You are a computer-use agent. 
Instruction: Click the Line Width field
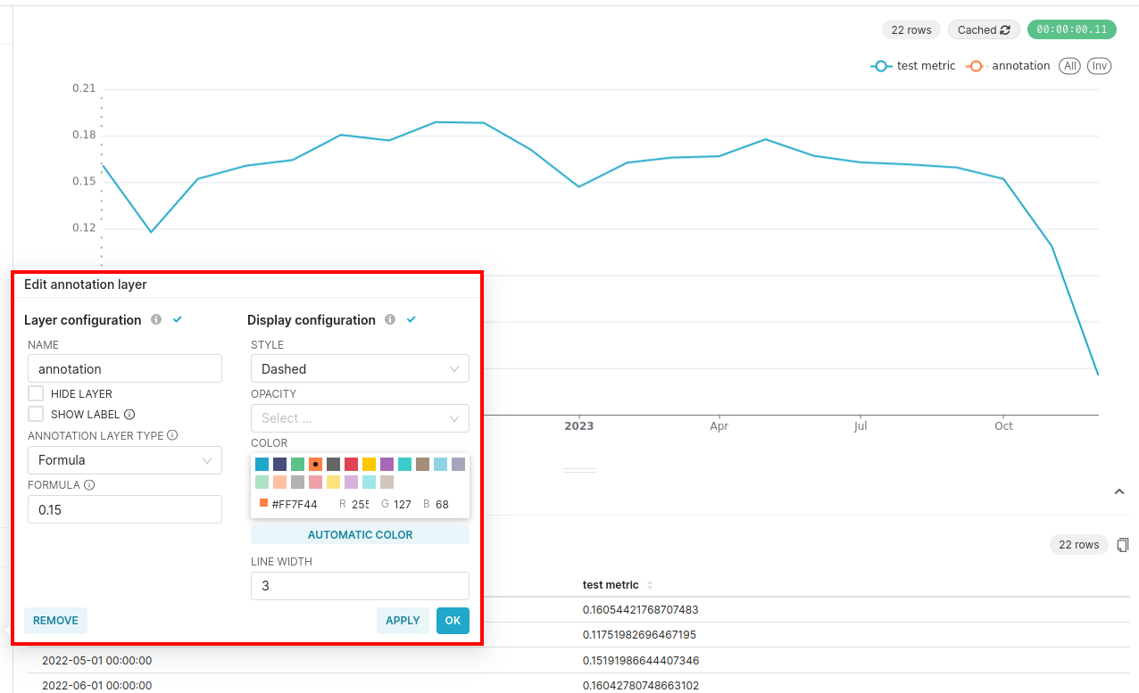pos(360,586)
